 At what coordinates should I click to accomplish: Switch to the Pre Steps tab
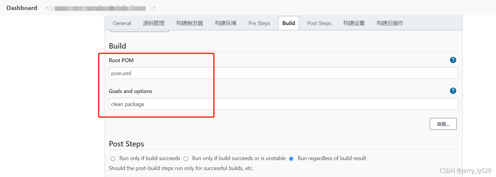click(259, 23)
